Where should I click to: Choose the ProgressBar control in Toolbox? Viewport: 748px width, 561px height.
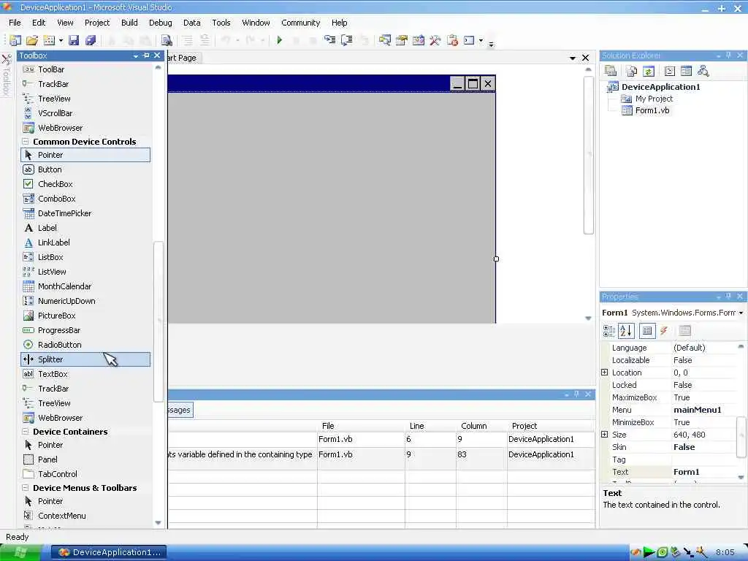coord(85,330)
